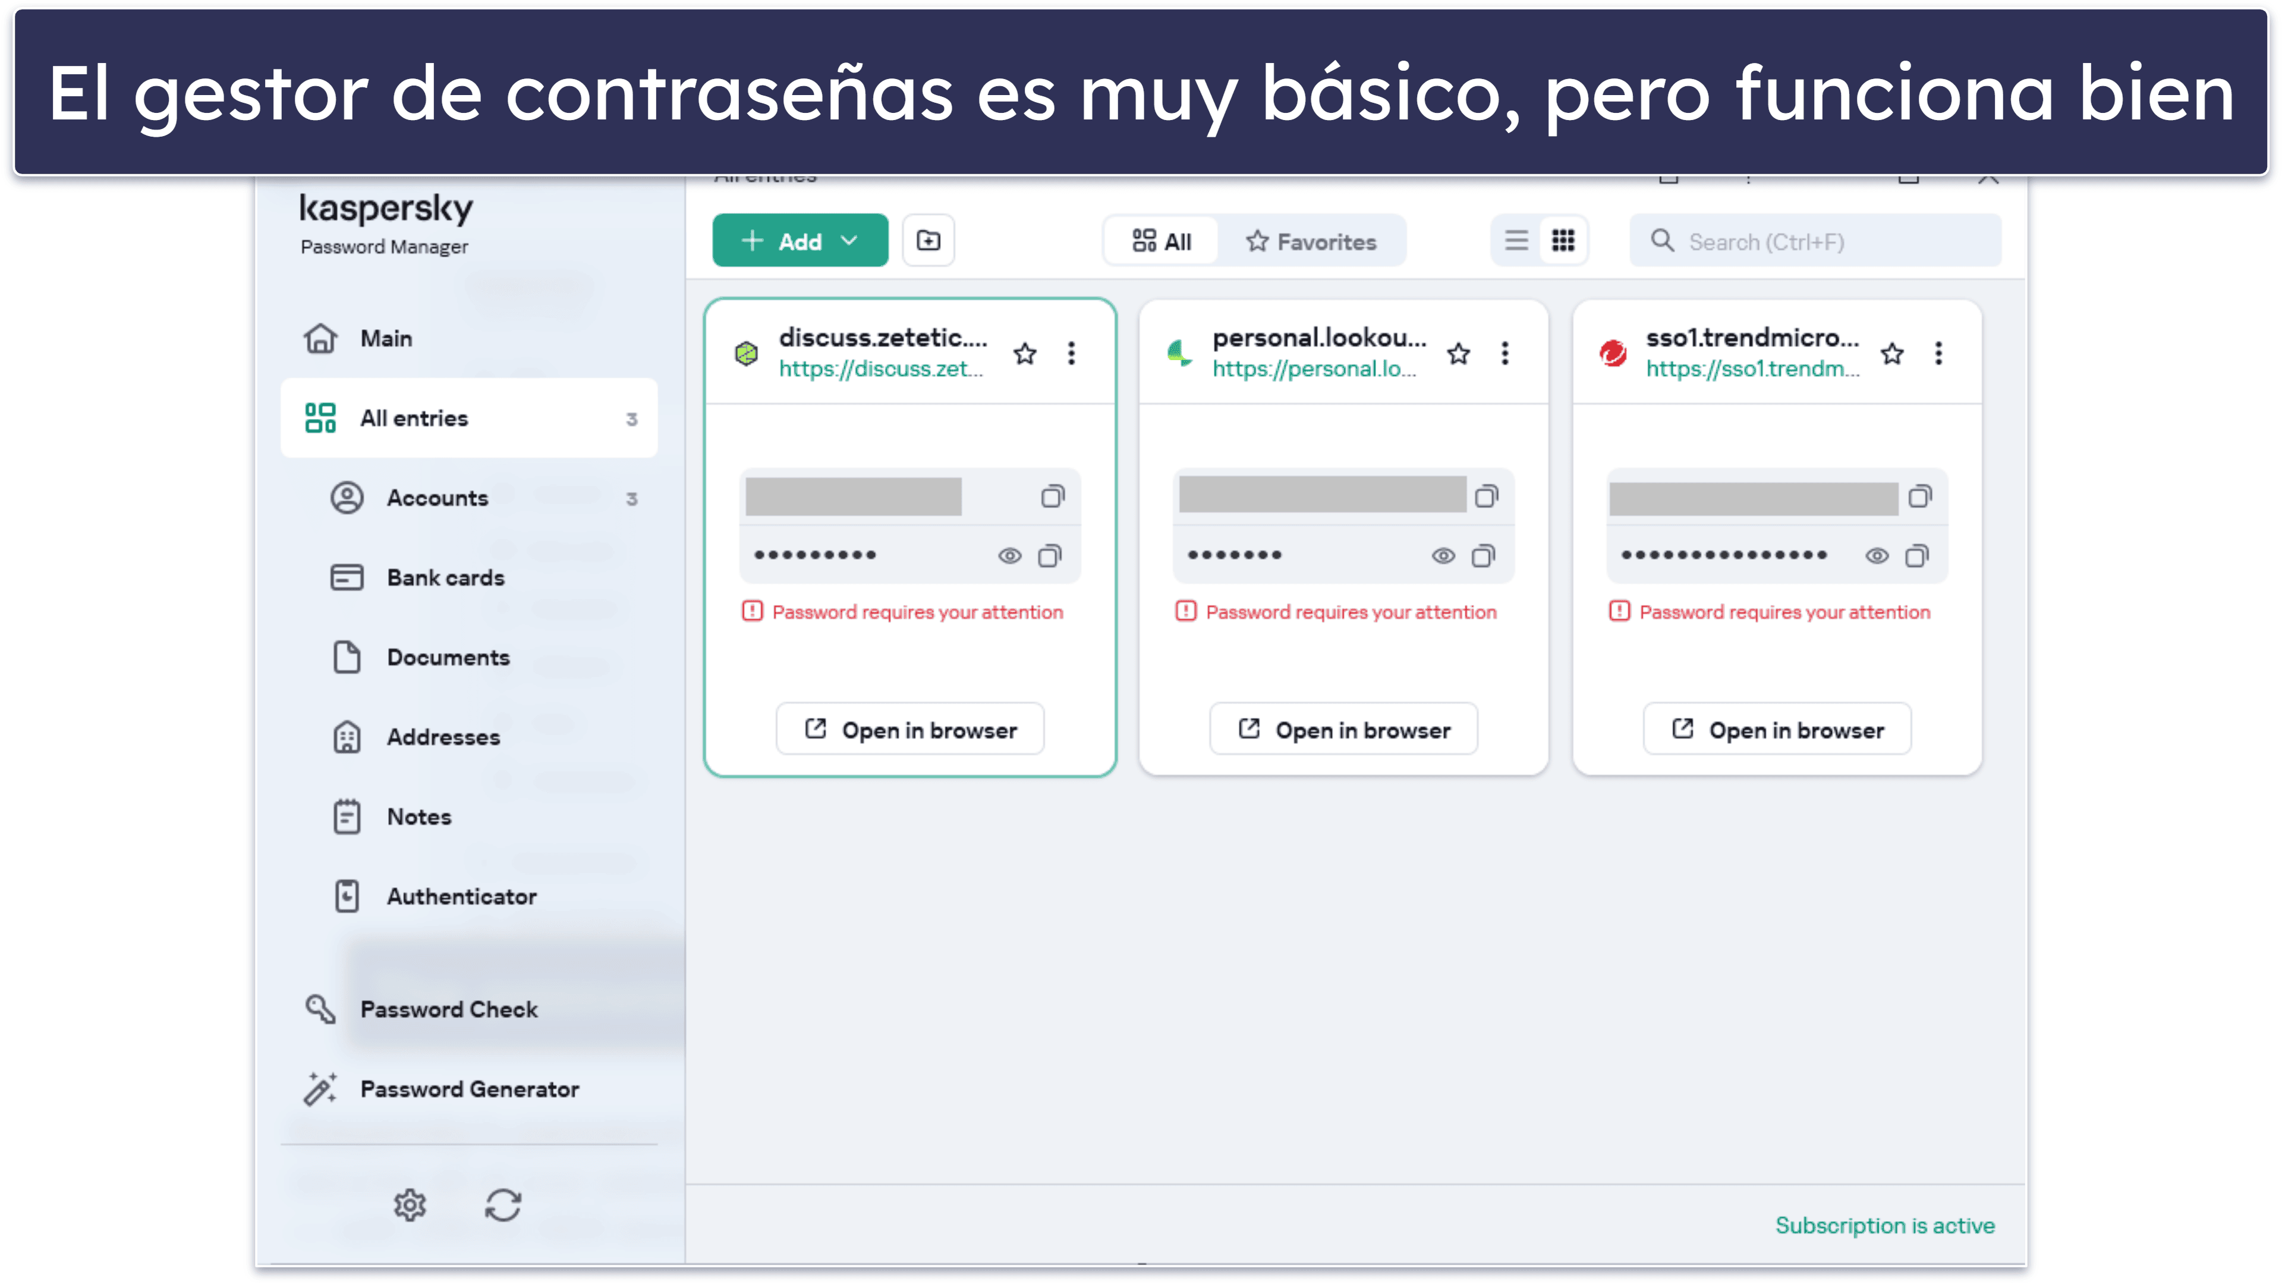The width and height of the screenshot is (2282, 1283).
Task: Click the Bank cards icon
Action: pyautogui.click(x=347, y=577)
